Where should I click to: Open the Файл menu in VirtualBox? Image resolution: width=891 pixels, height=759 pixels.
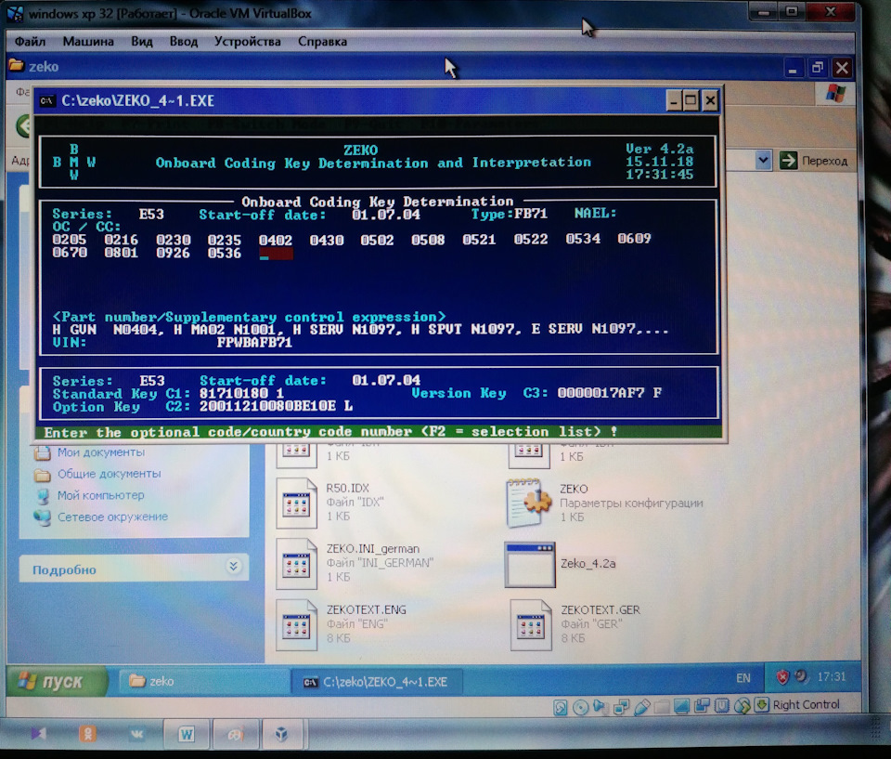pyautogui.click(x=30, y=42)
